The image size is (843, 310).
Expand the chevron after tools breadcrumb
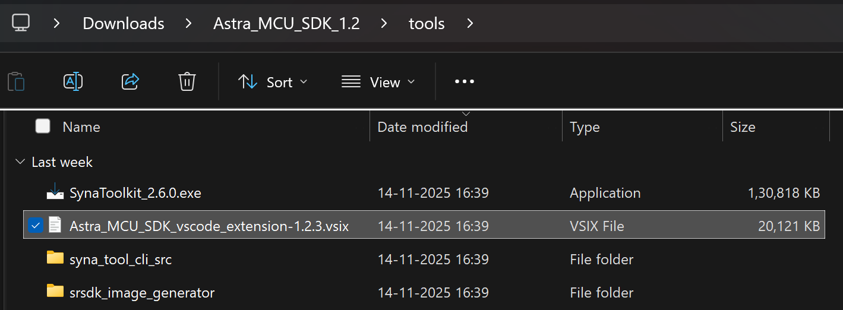(471, 24)
